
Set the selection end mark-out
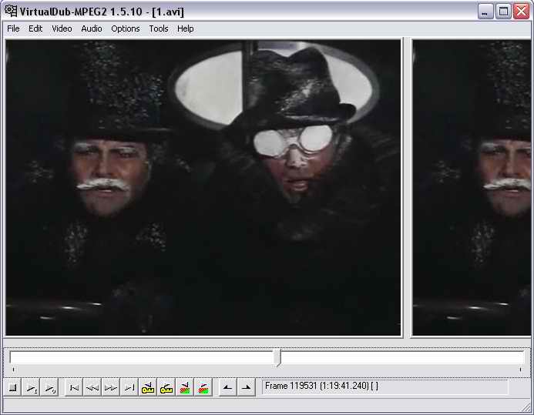[x=247, y=388]
